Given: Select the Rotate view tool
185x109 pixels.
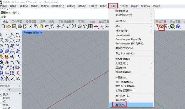Looking at the screenshot, I should 58,26.
